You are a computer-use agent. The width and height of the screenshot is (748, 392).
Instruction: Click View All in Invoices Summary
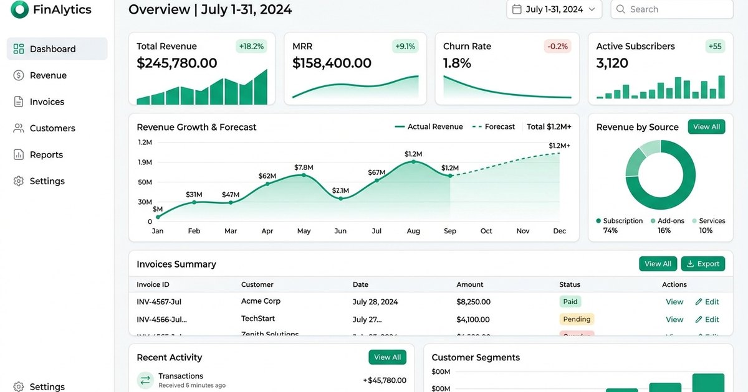tap(658, 264)
